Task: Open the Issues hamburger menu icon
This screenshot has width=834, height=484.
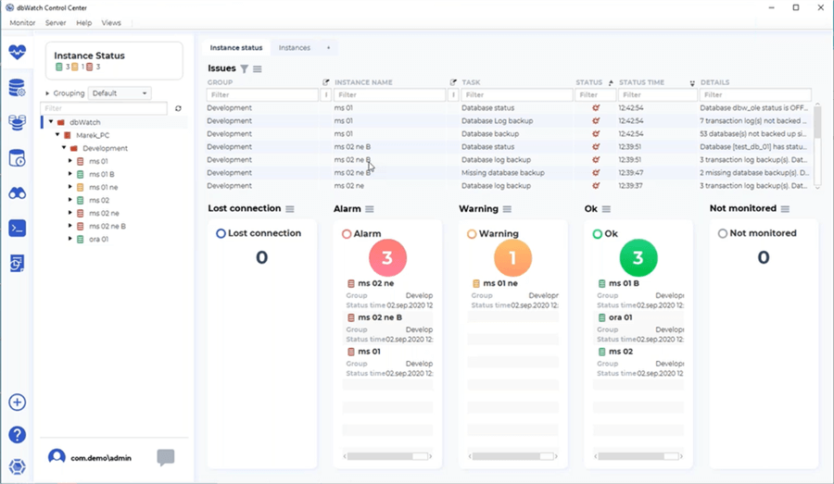Action: (x=258, y=68)
